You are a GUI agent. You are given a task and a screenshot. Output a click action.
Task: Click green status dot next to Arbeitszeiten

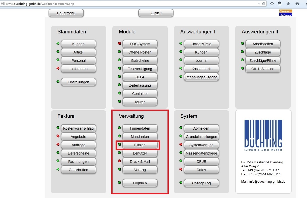[x=242, y=43]
